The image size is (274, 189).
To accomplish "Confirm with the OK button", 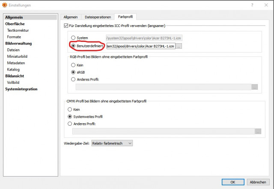I will click(x=233, y=182).
